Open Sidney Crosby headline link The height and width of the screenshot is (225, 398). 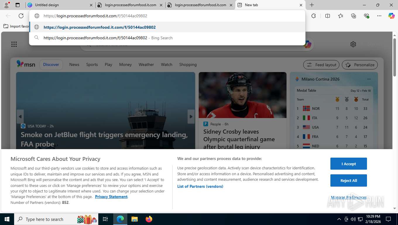click(239, 139)
